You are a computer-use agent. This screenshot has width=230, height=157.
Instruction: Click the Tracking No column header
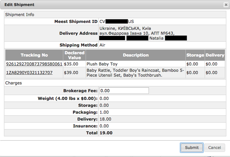point(34,55)
